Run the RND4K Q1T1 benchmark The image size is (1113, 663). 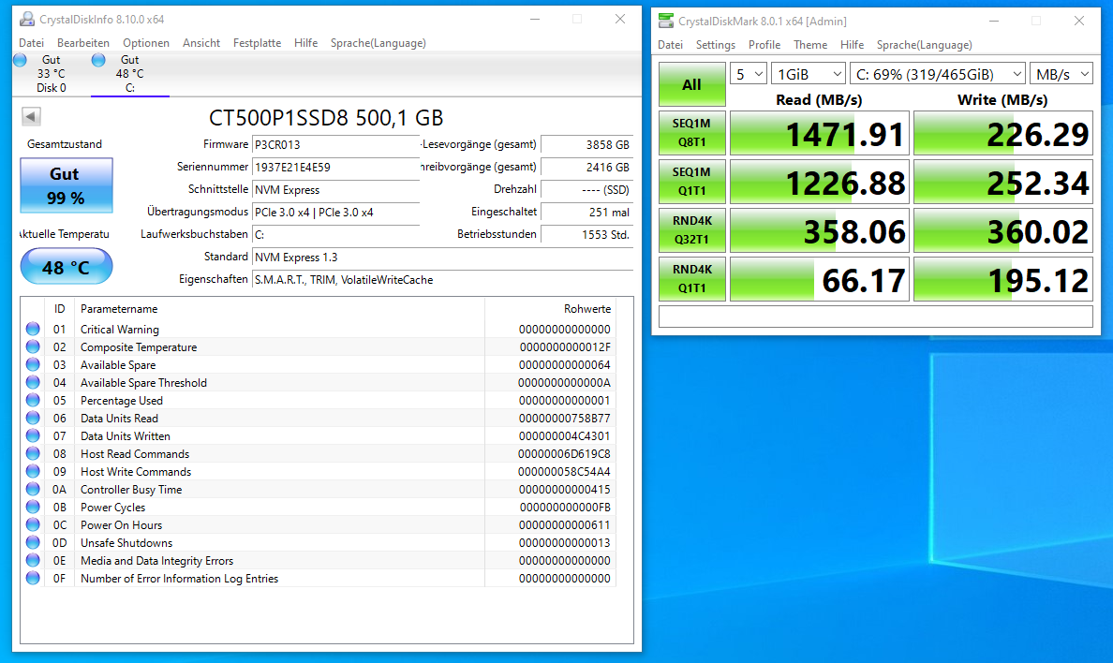click(692, 279)
